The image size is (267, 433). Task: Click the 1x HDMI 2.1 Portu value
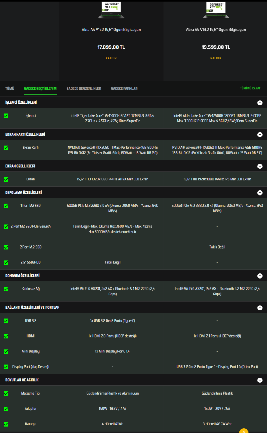click(x=217, y=336)
